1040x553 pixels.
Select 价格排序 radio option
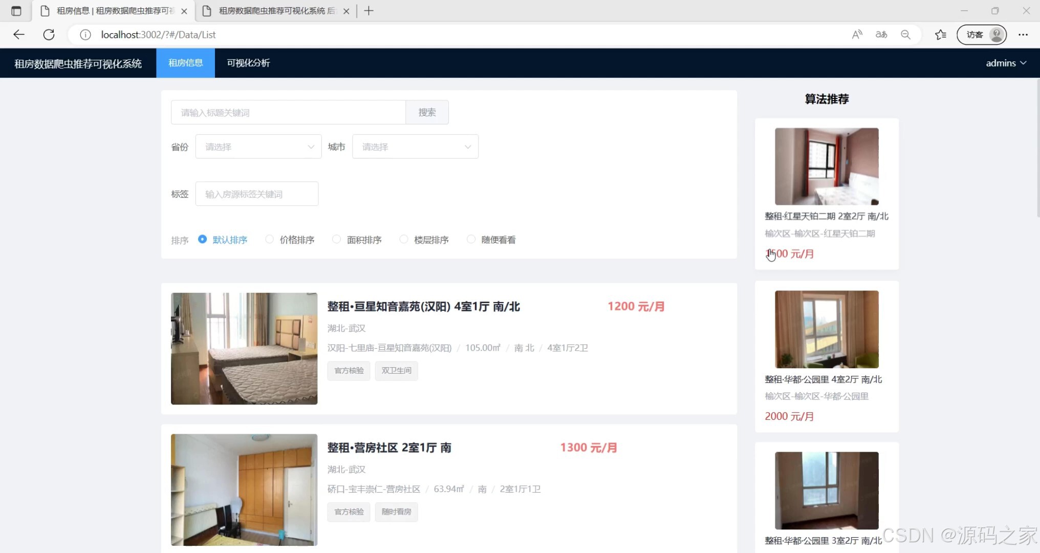coord(269,239)
